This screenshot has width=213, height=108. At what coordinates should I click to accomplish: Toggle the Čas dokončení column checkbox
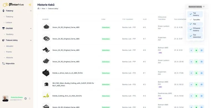click(195, 36)
